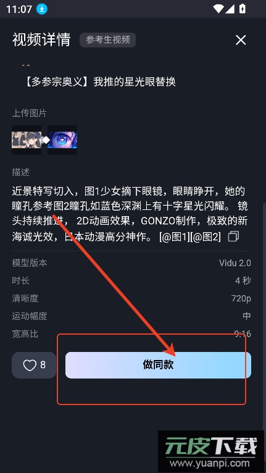Tap the 4 秒 duration value

243,281
